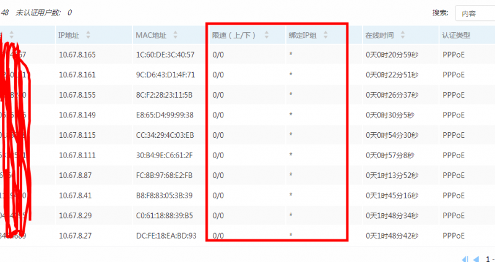The width and height of the screenshot is (495, 262).
Task: Click the 在线时间 column header
Action: click(379, 35)
